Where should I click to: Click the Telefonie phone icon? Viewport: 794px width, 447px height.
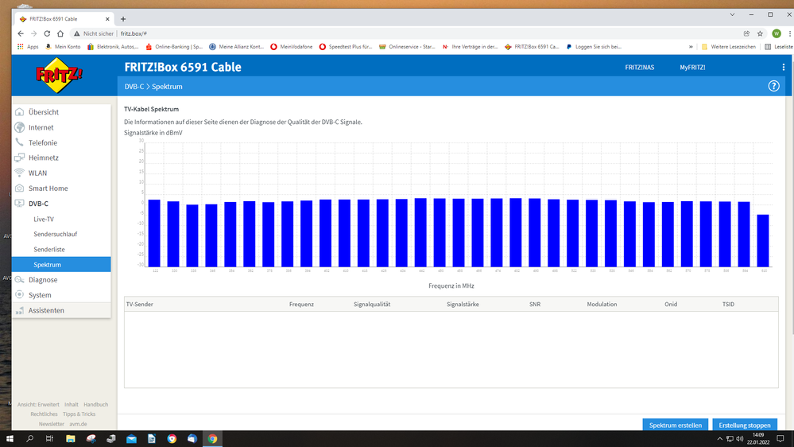(19, 142)
